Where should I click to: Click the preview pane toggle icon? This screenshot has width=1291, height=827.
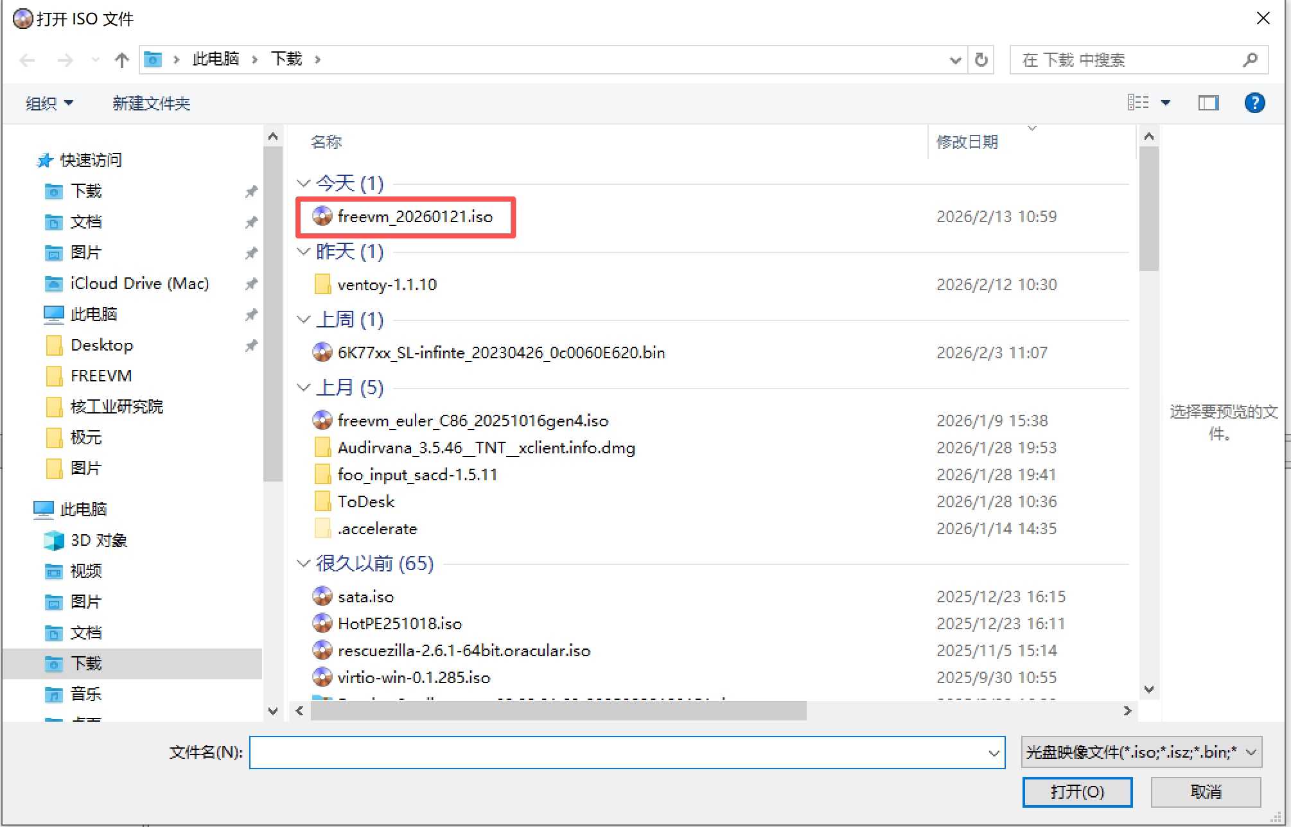[1209, 103]
